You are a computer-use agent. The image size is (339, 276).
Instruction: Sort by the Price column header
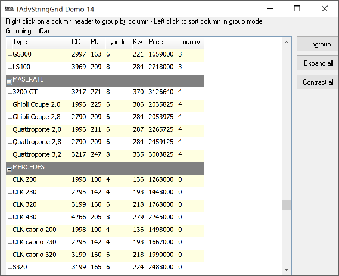click(x=163, y=42)
